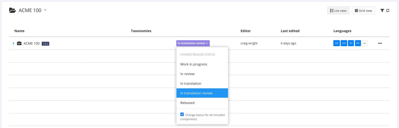Choose In review release status

click(x=187, y=74)
